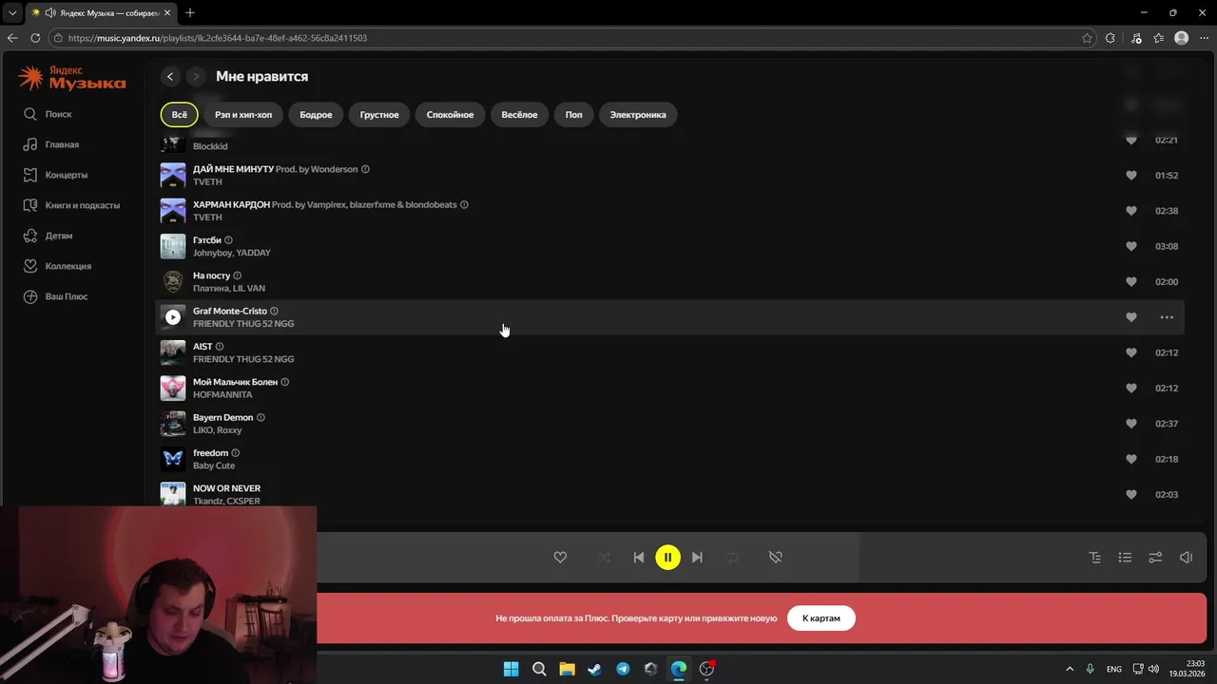Click track title Bayern Demon
Screen dimensions: 1217x684
coord(223,418)
